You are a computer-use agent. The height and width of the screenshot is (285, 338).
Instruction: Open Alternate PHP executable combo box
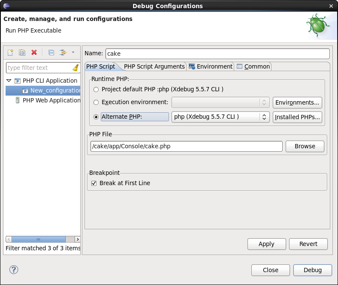pos(220,117)
